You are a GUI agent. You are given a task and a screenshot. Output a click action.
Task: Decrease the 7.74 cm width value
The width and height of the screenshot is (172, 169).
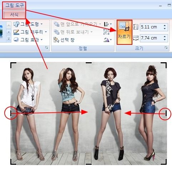coord(165,39)
